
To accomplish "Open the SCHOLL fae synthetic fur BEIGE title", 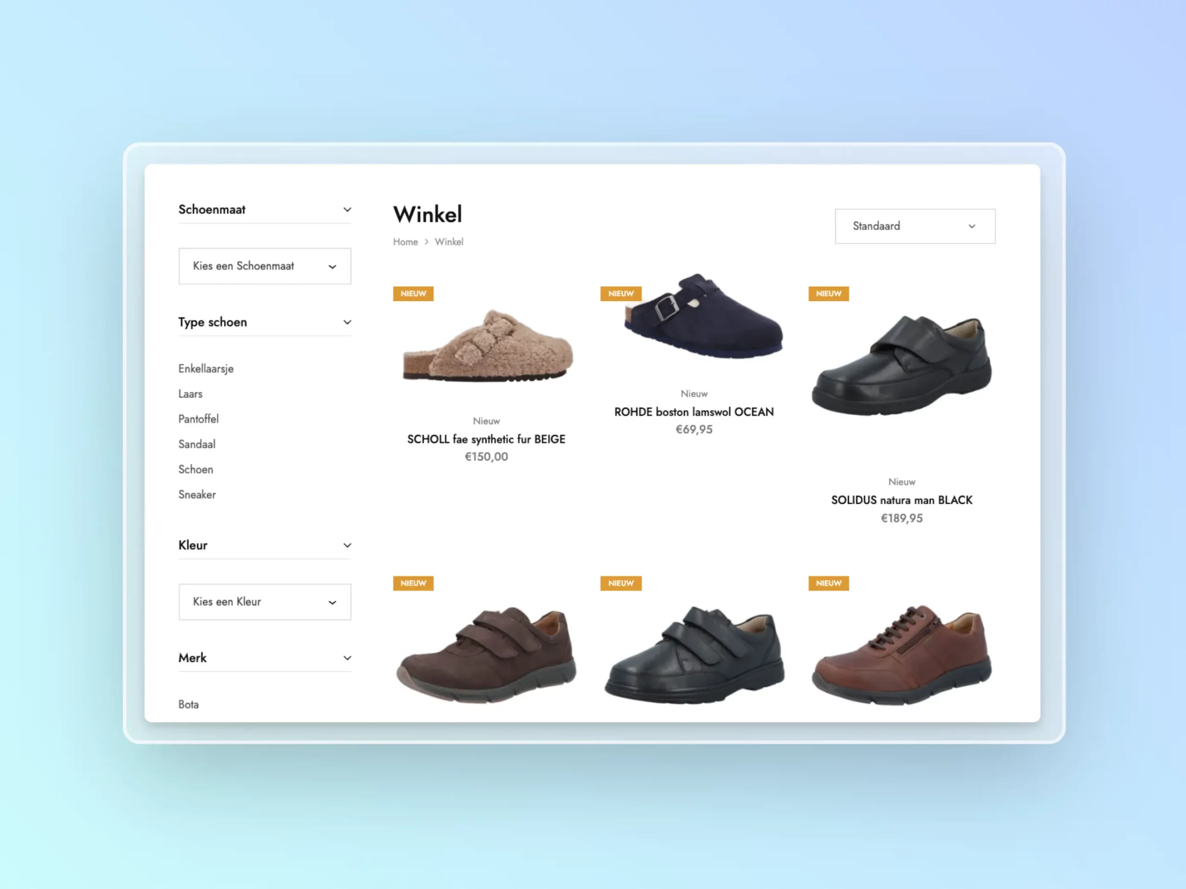I will tap(486, 439).
